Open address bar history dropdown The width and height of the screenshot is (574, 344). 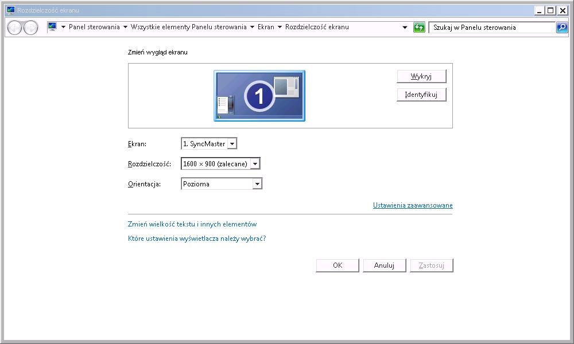(x=405, y=28)
